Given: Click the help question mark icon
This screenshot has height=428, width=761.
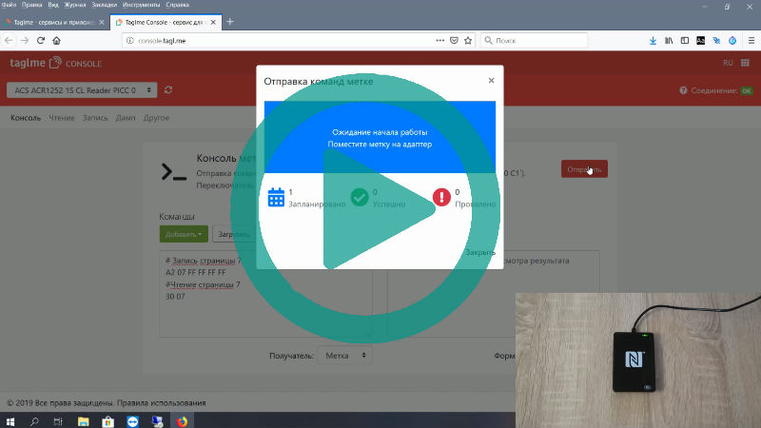Looking at the screenshot, I should [683, 90].
